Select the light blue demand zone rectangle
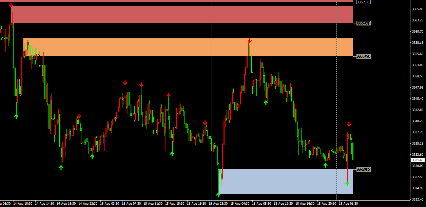The width and height of the screenshot is (426, 207). tap(287, 182)
